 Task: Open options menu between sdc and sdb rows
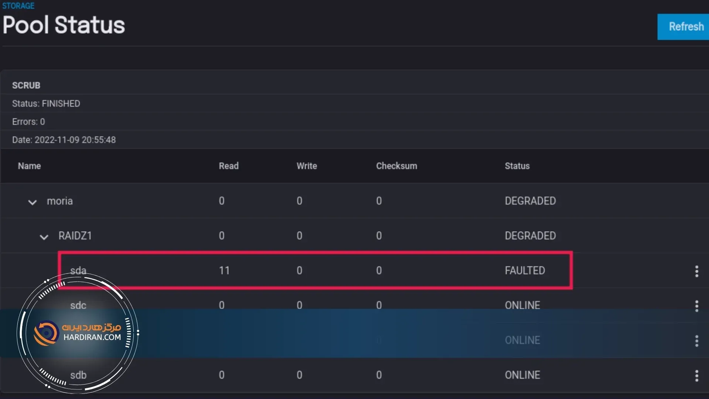696,341
